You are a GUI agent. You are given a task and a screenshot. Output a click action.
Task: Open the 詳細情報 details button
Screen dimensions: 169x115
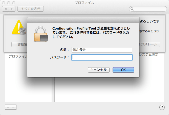click(19, 44)
